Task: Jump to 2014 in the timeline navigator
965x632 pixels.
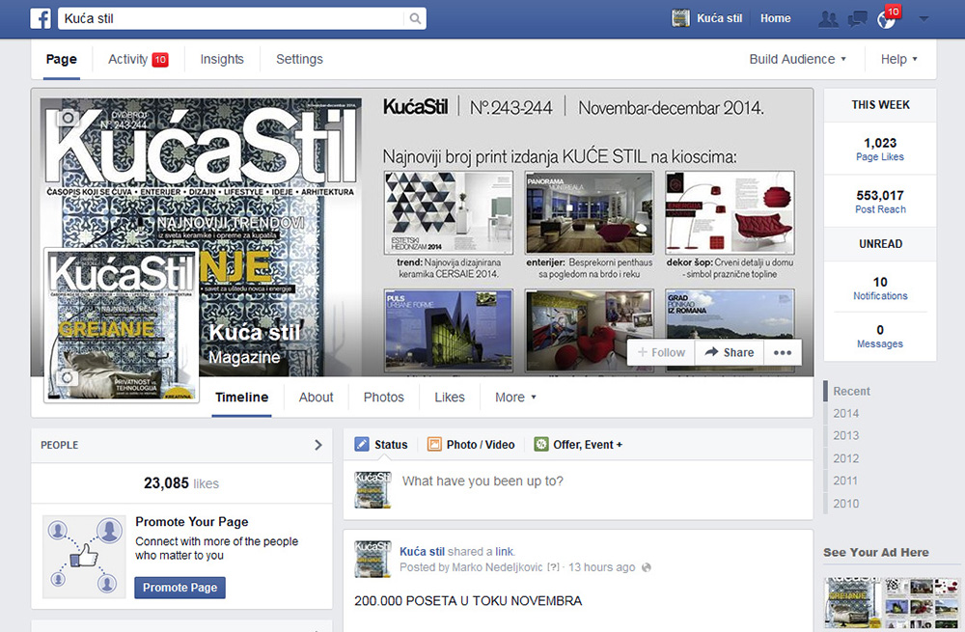Action: [x=846, y=414]
